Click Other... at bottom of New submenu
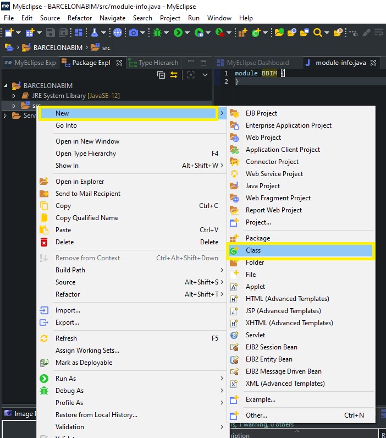Viewport: 386px width, 438px height. pyautogui.click(x=256, y=415)
